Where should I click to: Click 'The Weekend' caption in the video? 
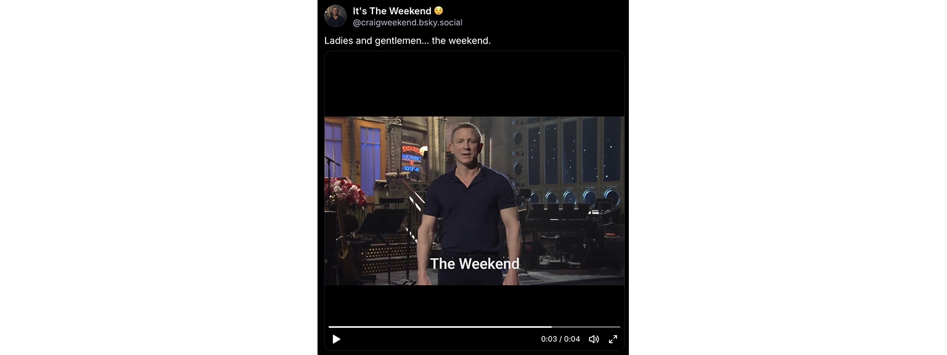click(x=475, y=264)
